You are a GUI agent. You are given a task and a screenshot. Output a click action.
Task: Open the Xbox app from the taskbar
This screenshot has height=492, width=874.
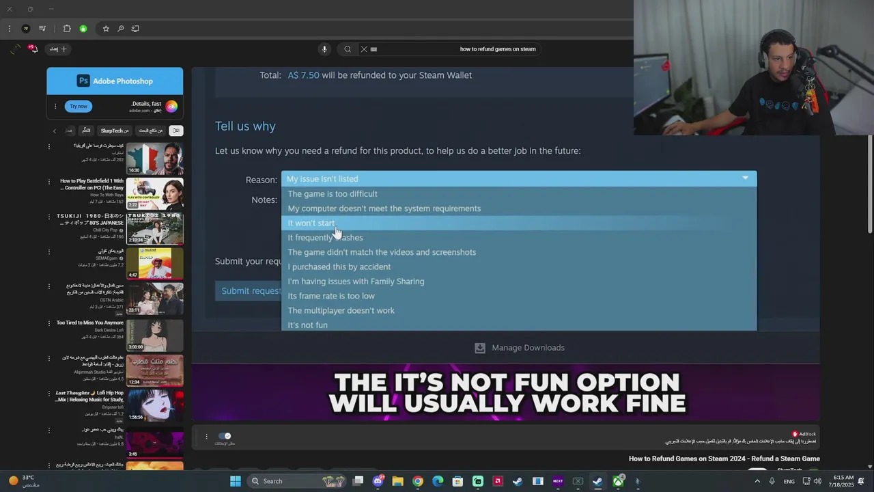click(618, 481)
